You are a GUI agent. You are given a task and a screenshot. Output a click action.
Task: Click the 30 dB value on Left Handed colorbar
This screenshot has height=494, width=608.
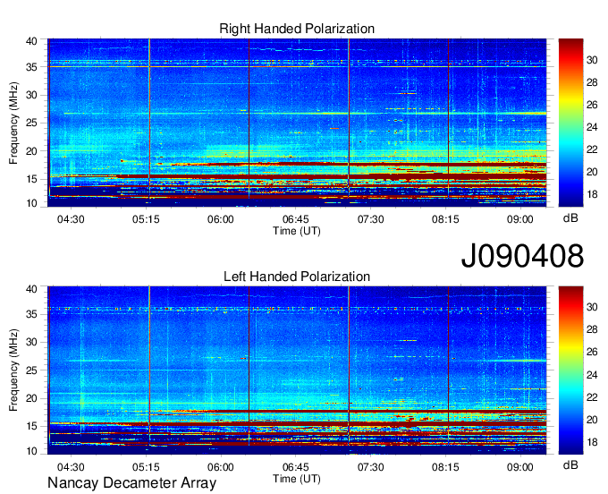(592, 307)
